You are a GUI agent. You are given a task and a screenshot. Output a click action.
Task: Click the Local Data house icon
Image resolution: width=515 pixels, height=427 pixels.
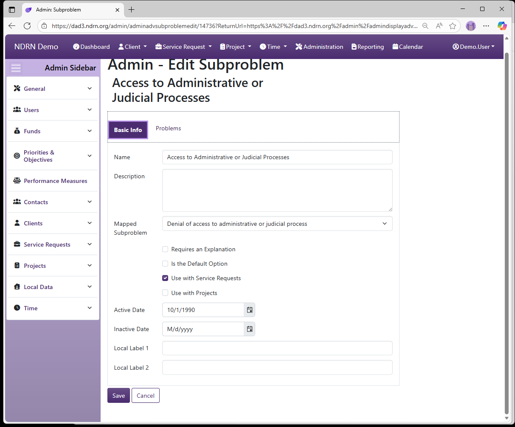click(x=17, y=287)
